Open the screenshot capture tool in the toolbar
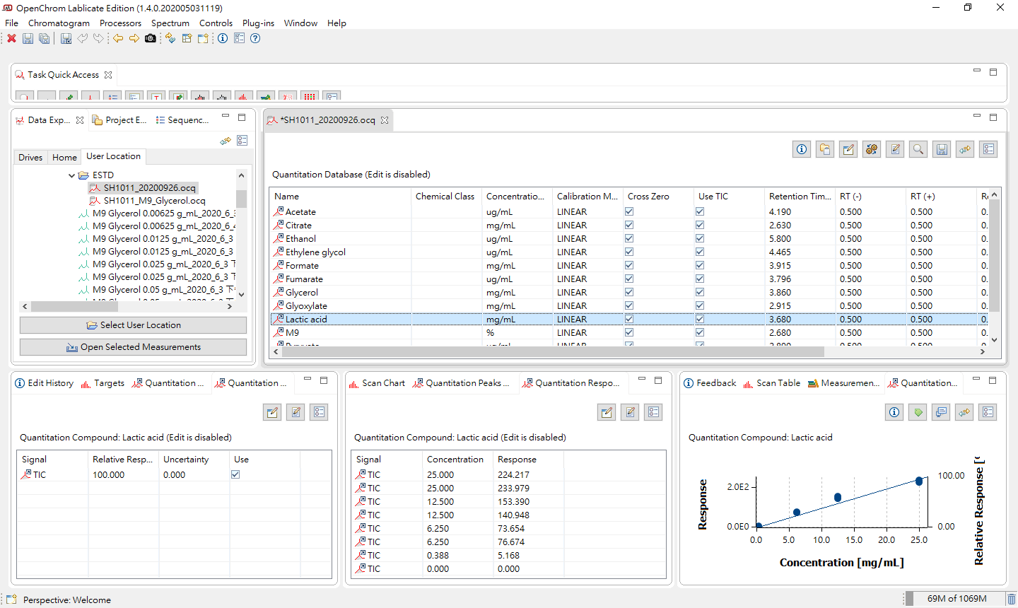 point(149,39)
